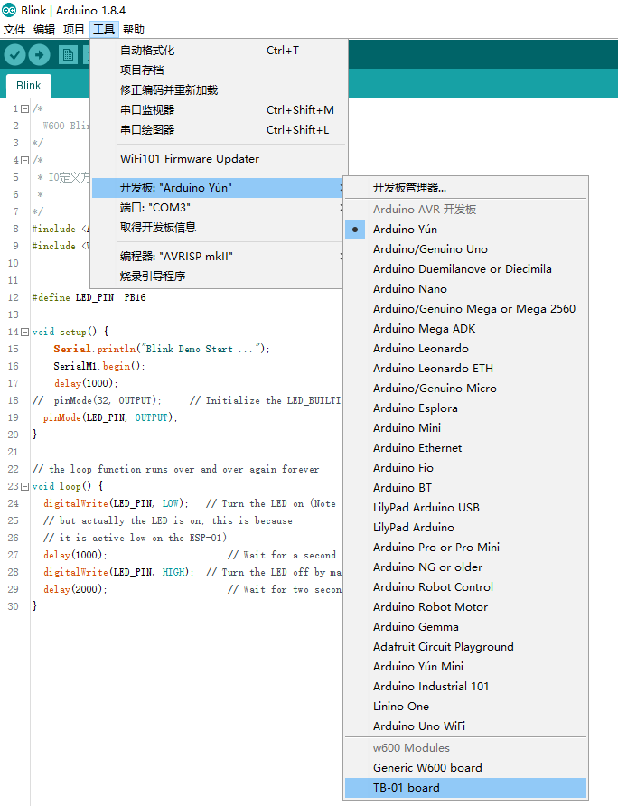The height and width of the screenshot is (806, 618).
Task: Open 开发板管理器... board manager
Action: coord(465,188)
